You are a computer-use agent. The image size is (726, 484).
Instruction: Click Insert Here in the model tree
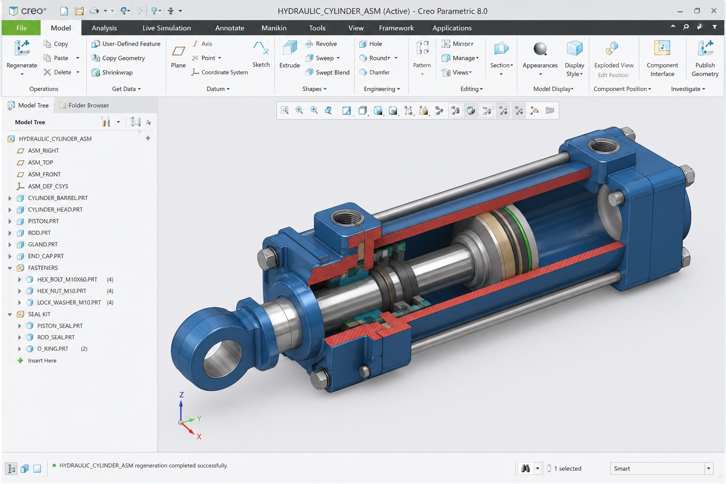[42, 361]
